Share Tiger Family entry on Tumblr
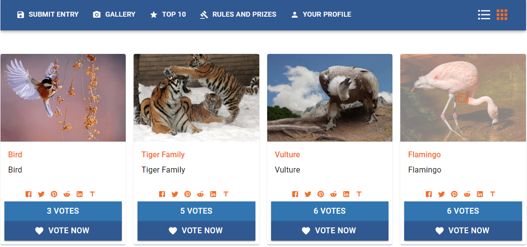527x247 pixels. coord(226,194)
